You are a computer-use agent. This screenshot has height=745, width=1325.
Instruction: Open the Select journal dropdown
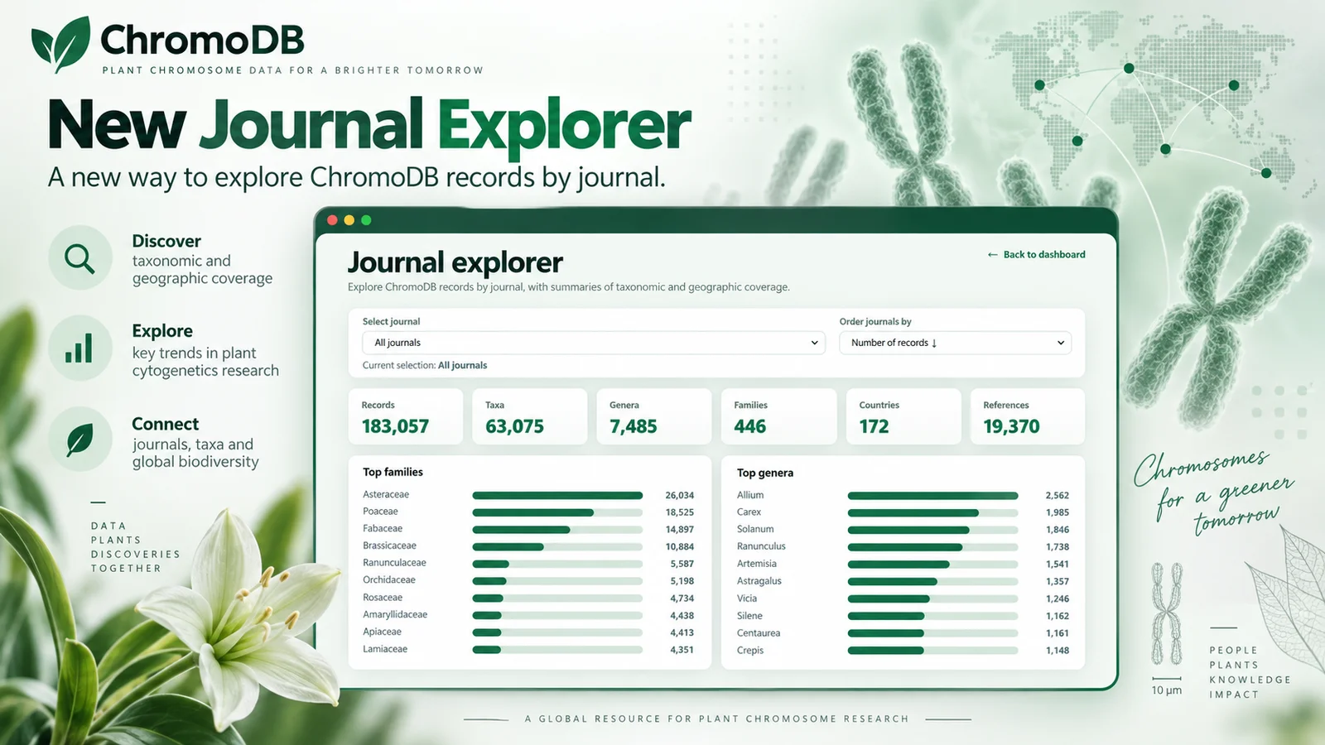[x=594, y=343]
